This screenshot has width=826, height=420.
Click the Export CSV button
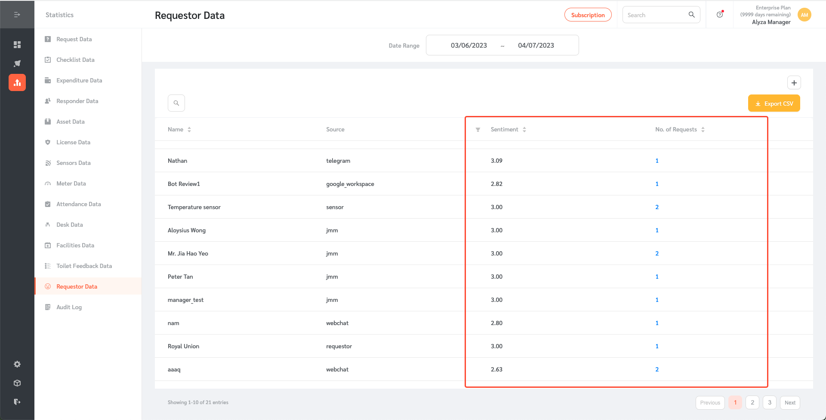click(774, 103)
